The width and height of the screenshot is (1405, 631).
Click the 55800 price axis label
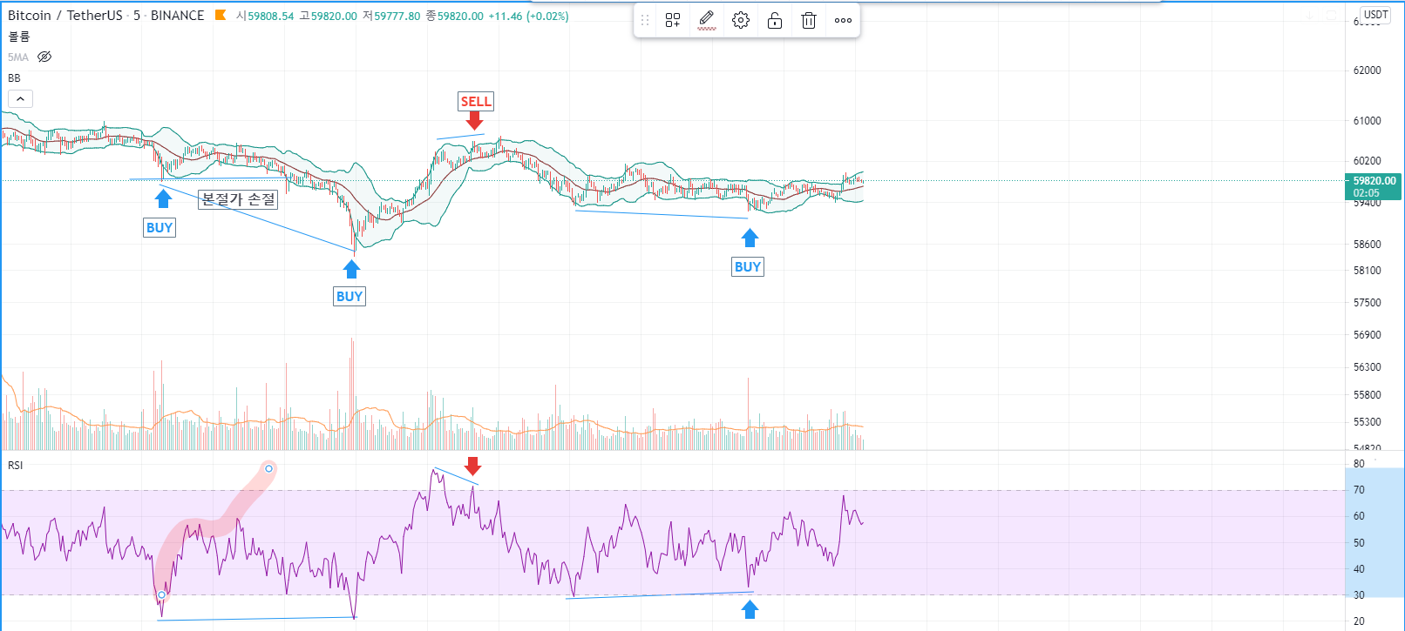(1367, 395)
